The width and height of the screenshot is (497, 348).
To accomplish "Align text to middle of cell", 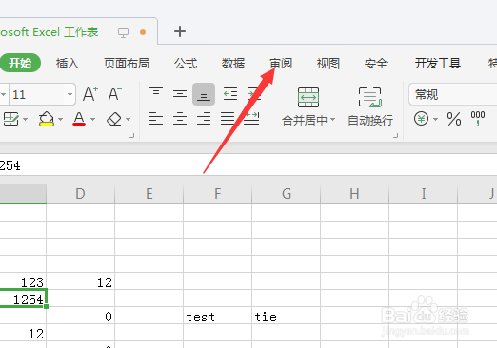I will coord(180,94).
